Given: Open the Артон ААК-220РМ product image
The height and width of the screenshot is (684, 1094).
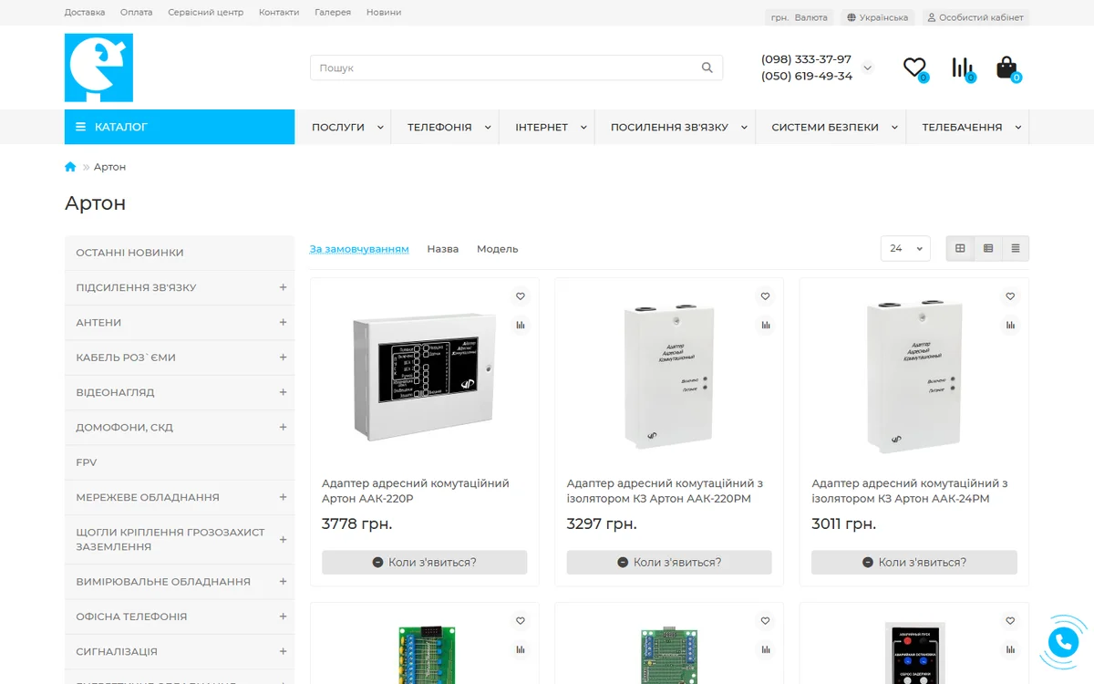Looking at the screenshot, I should 669,376.
